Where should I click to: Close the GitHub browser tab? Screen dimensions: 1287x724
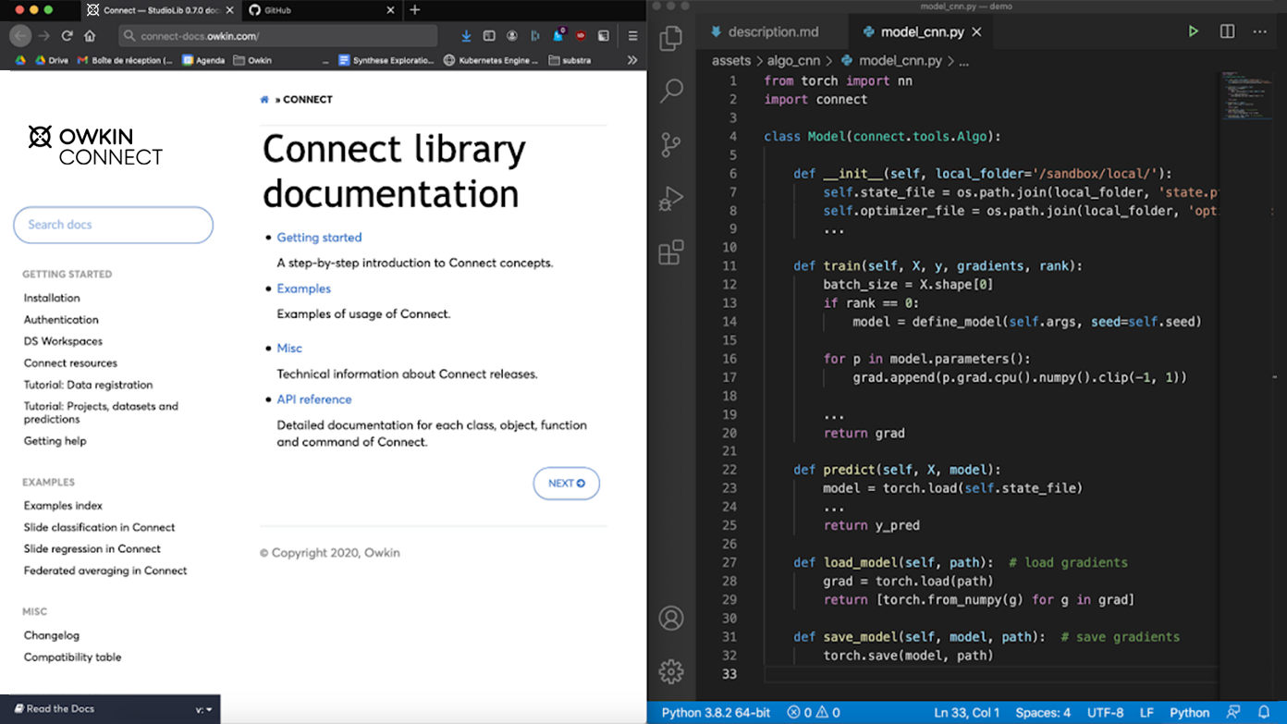(x=391, y=10)
